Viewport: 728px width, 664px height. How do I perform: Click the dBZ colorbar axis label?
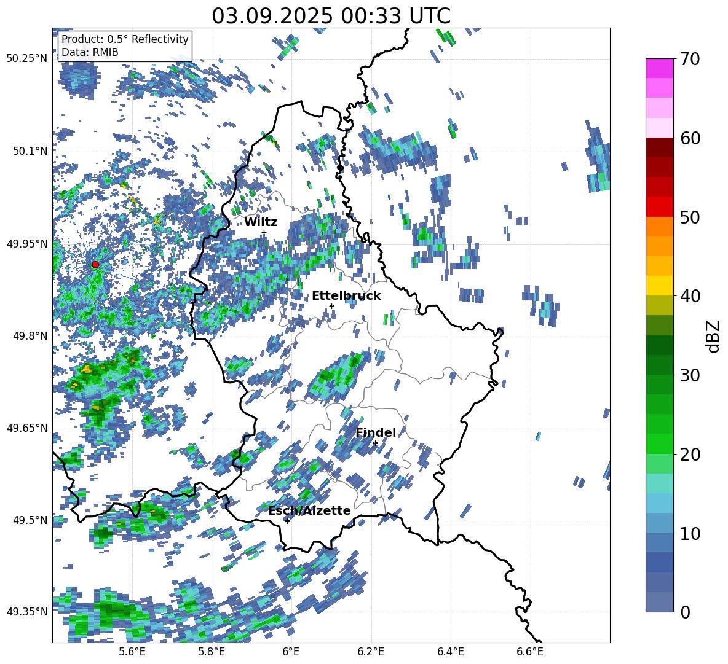714,336
